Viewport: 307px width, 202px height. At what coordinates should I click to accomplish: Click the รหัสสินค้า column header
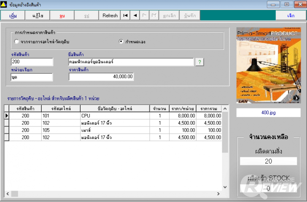[25, 109]
